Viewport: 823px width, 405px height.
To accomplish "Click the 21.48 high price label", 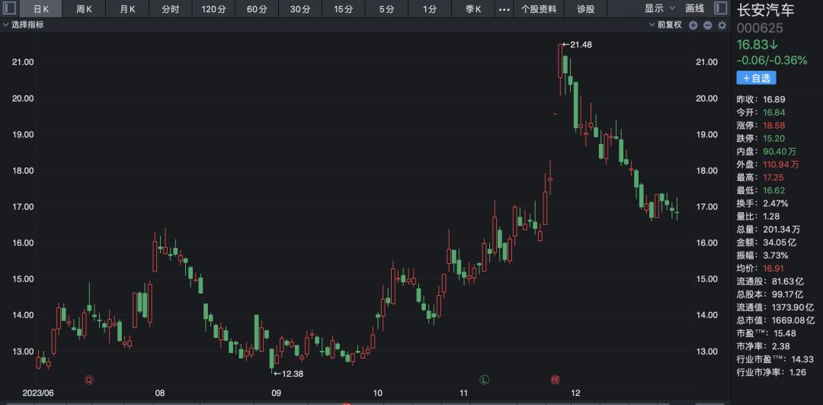I will [x=580, y=45].
